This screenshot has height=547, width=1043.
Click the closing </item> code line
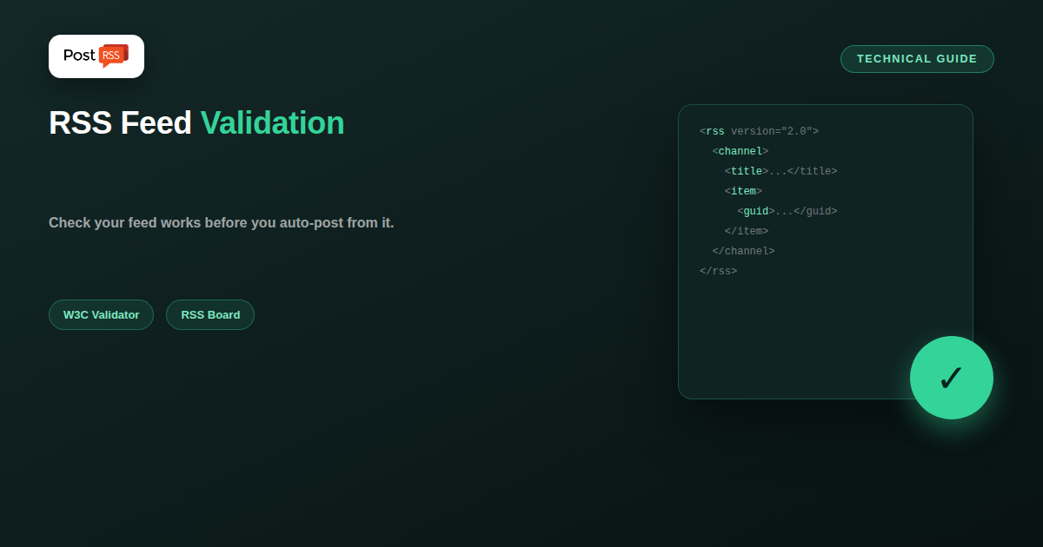(747, 231)
